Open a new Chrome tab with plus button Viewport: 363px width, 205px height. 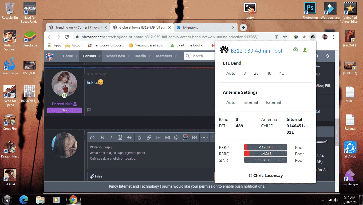(x=243, y=27)
